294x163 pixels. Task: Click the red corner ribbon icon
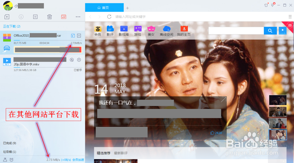(290, 25)
